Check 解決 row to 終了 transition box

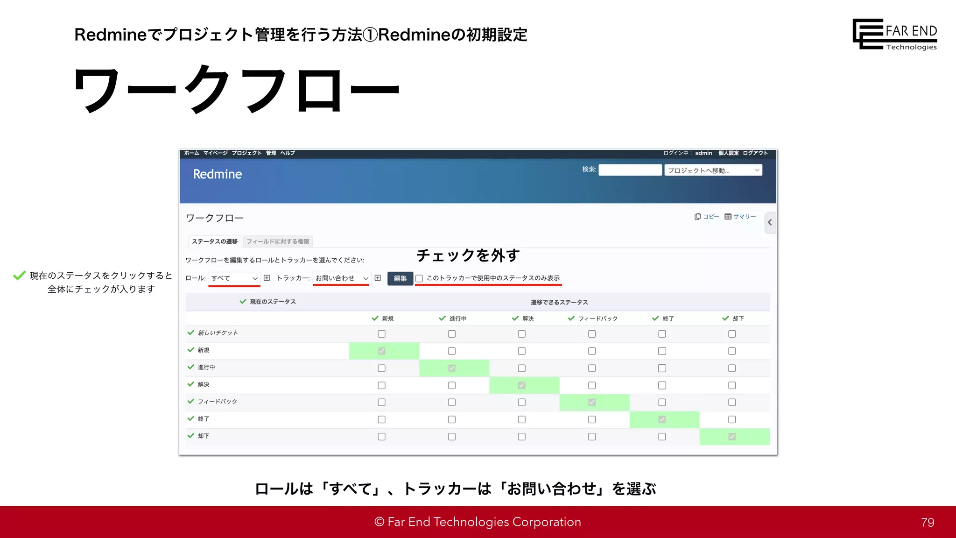662,385
